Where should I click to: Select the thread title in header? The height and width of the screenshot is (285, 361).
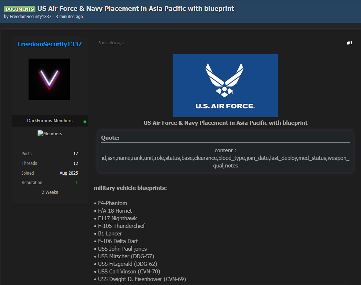(x=136, y=9)
